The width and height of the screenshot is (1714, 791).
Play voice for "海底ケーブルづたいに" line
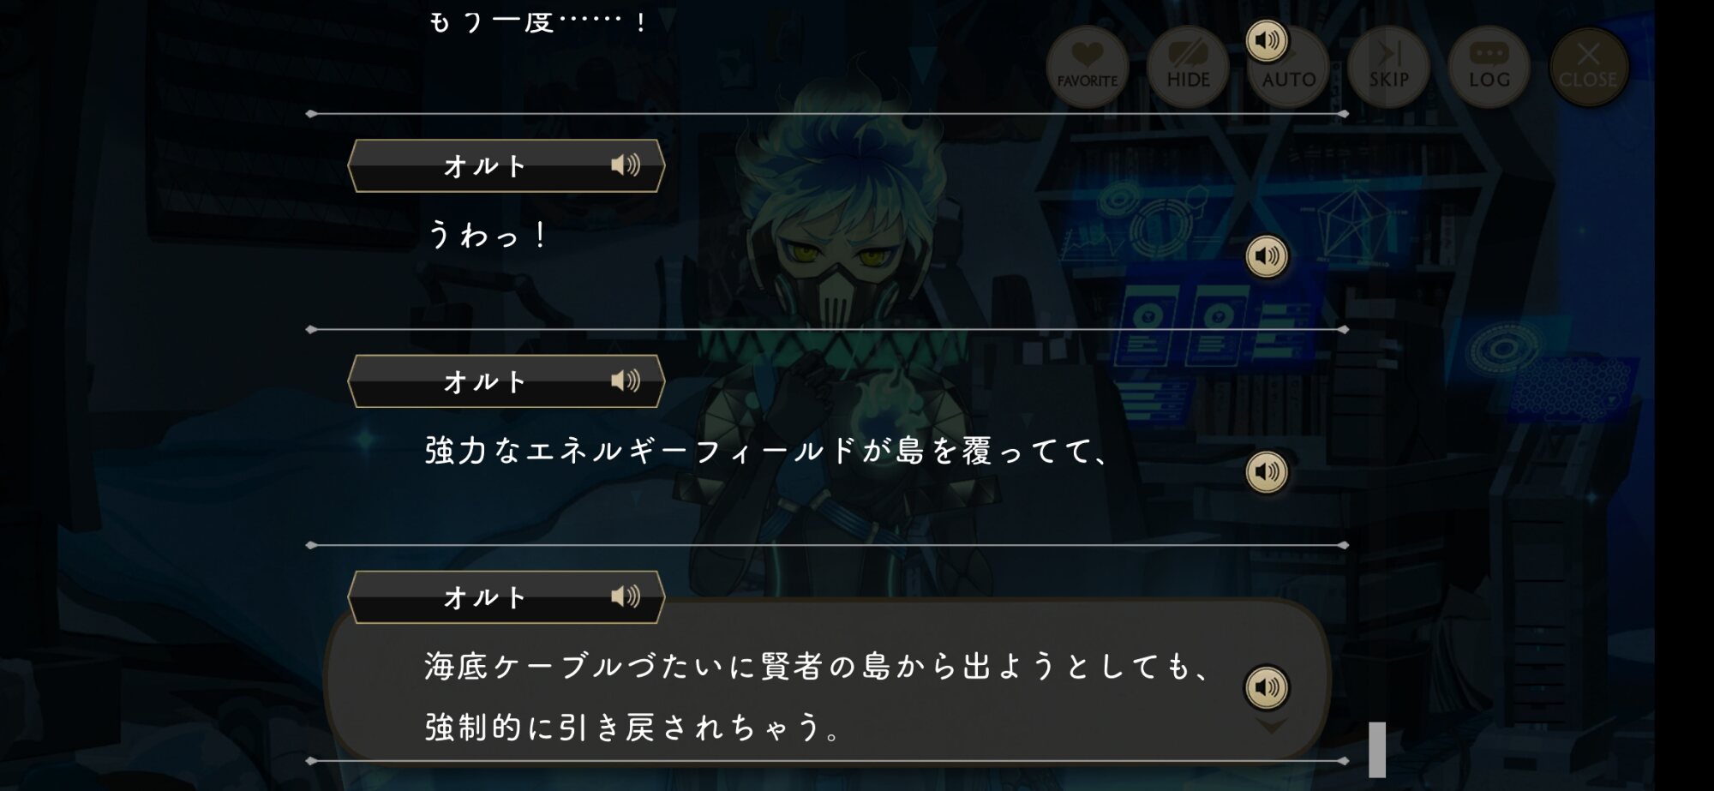pos(1267,686)
